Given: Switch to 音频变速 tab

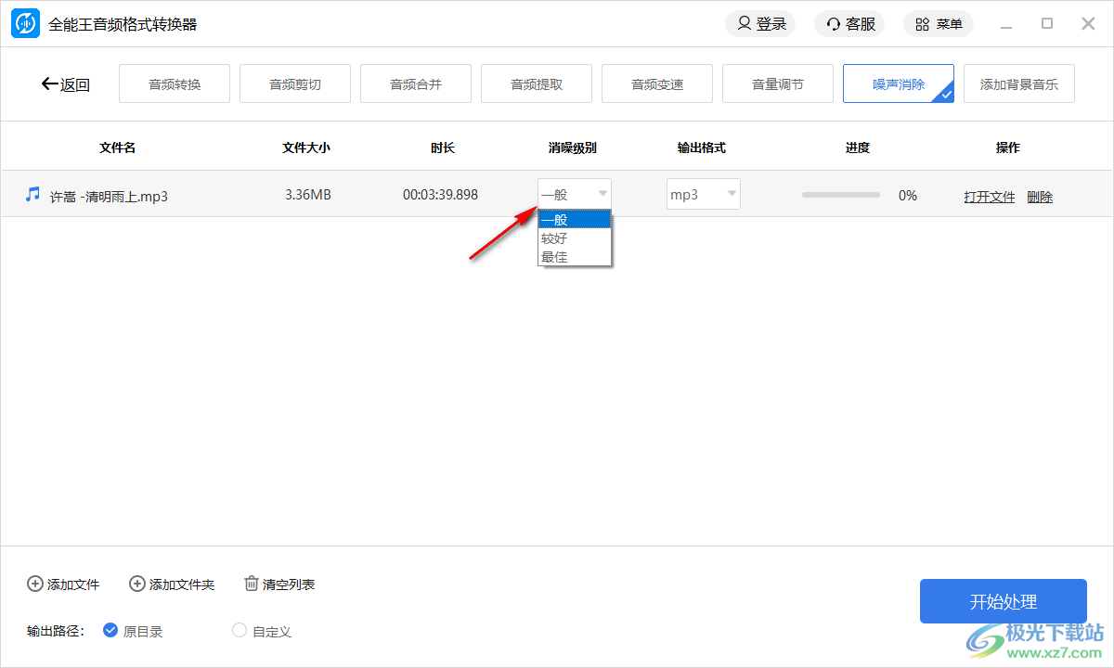Looking at the screenshot, I should [657, 83].
